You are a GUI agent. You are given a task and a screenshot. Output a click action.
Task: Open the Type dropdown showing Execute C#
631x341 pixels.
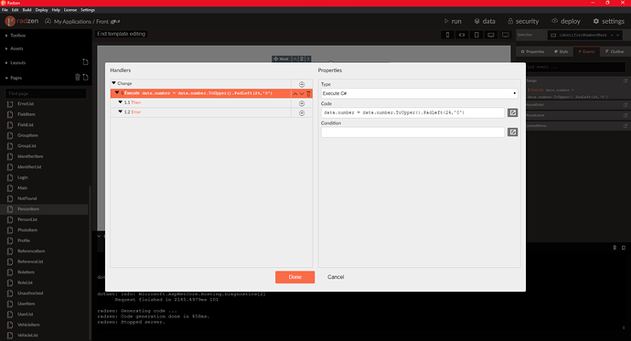tap(420, 93)
